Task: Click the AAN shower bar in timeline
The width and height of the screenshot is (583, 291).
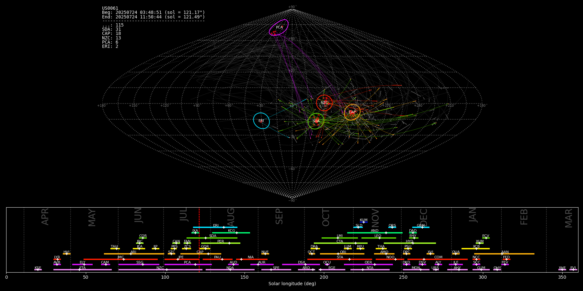Action: (504, 254)
